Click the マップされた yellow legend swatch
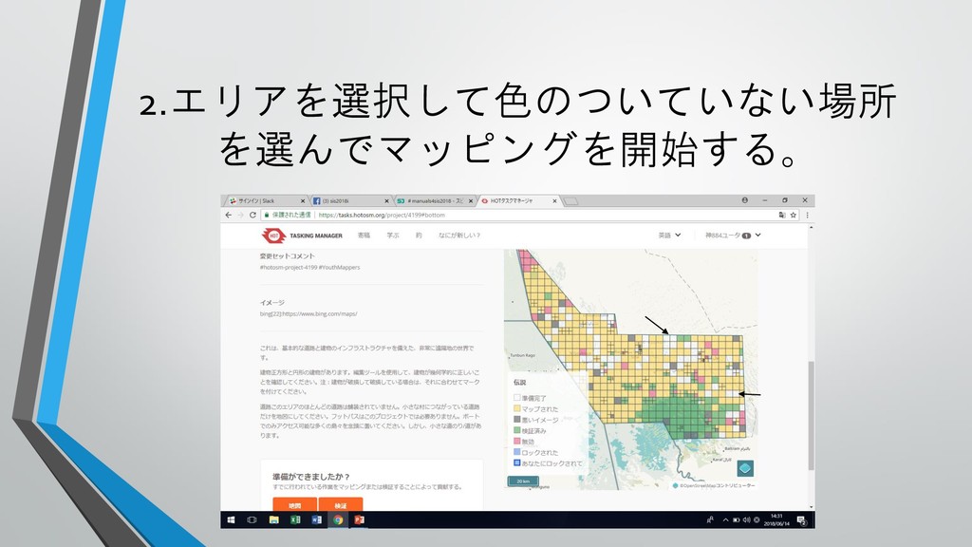This screenshot has width=972, height=547. coord(517,408)
